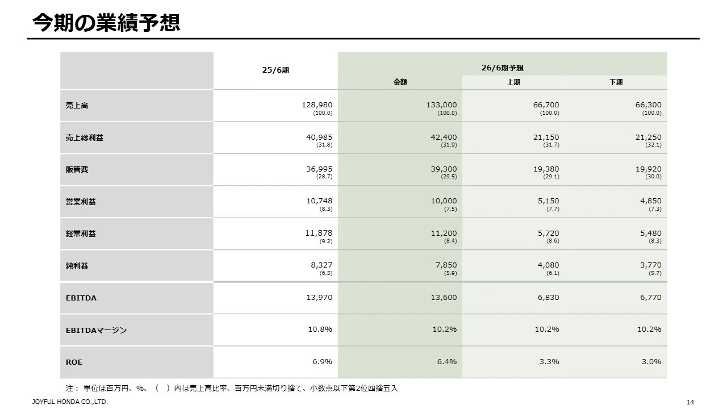Click the 下期 column header
Screen dimensions: 727x409
coord(616,82)
